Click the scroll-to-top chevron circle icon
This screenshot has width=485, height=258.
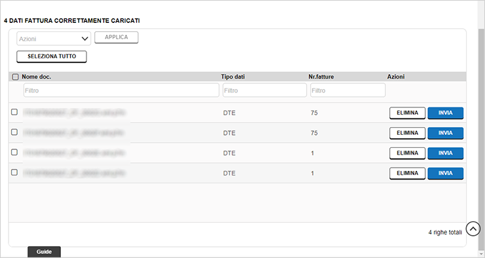tap(473, 229)
